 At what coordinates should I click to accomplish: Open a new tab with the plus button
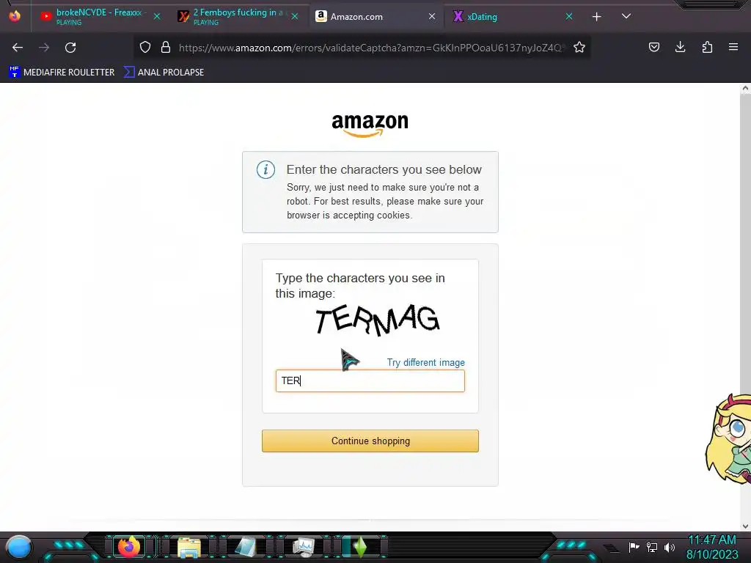(x=596, y=17)
